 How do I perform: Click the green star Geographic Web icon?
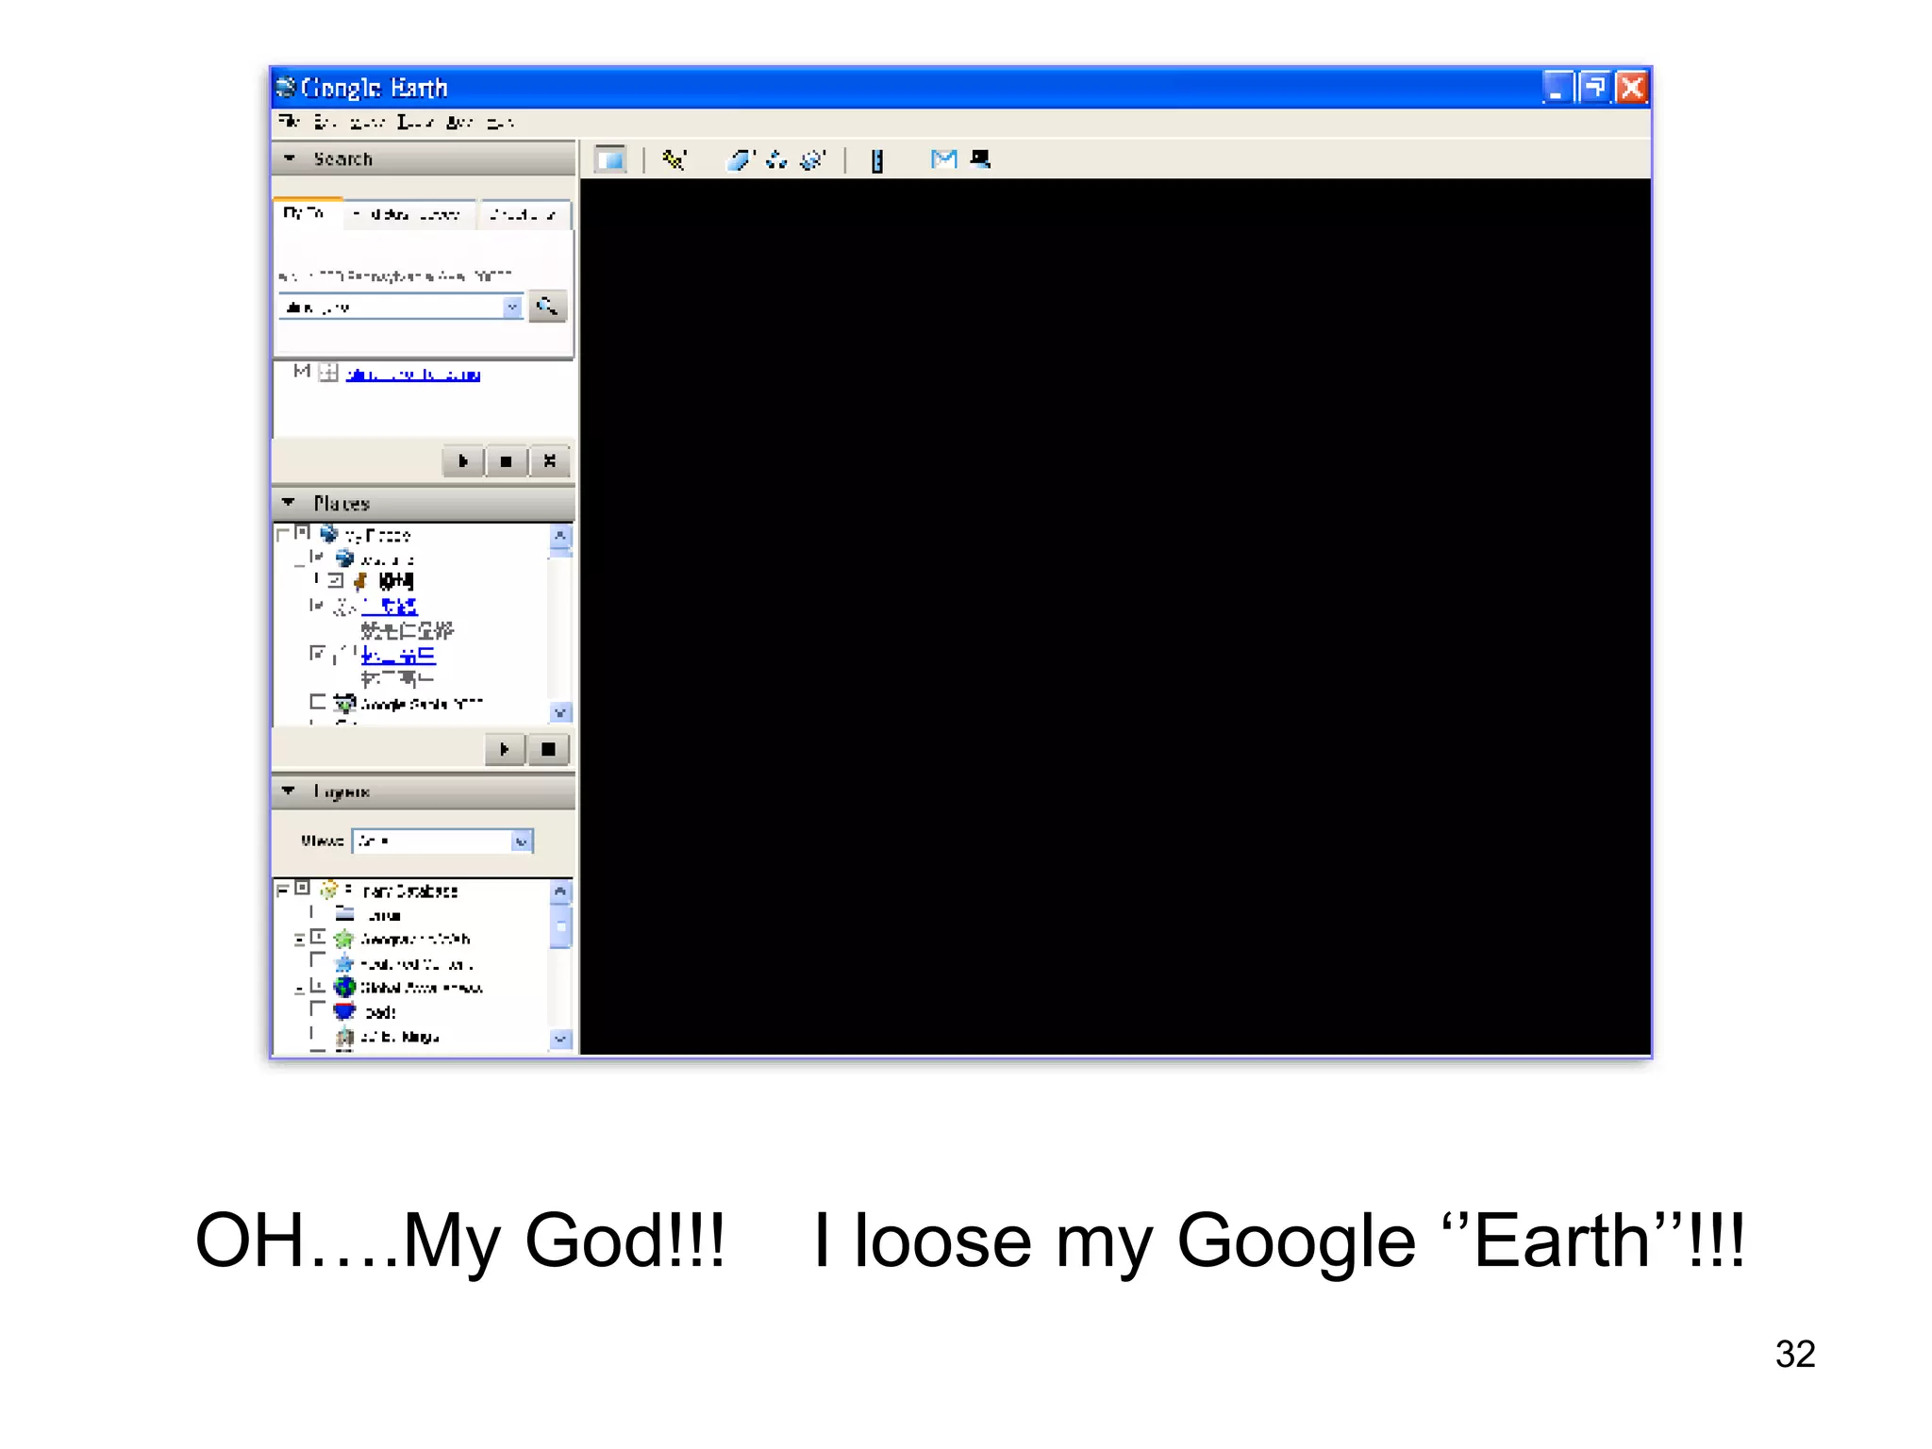point(344,939)
